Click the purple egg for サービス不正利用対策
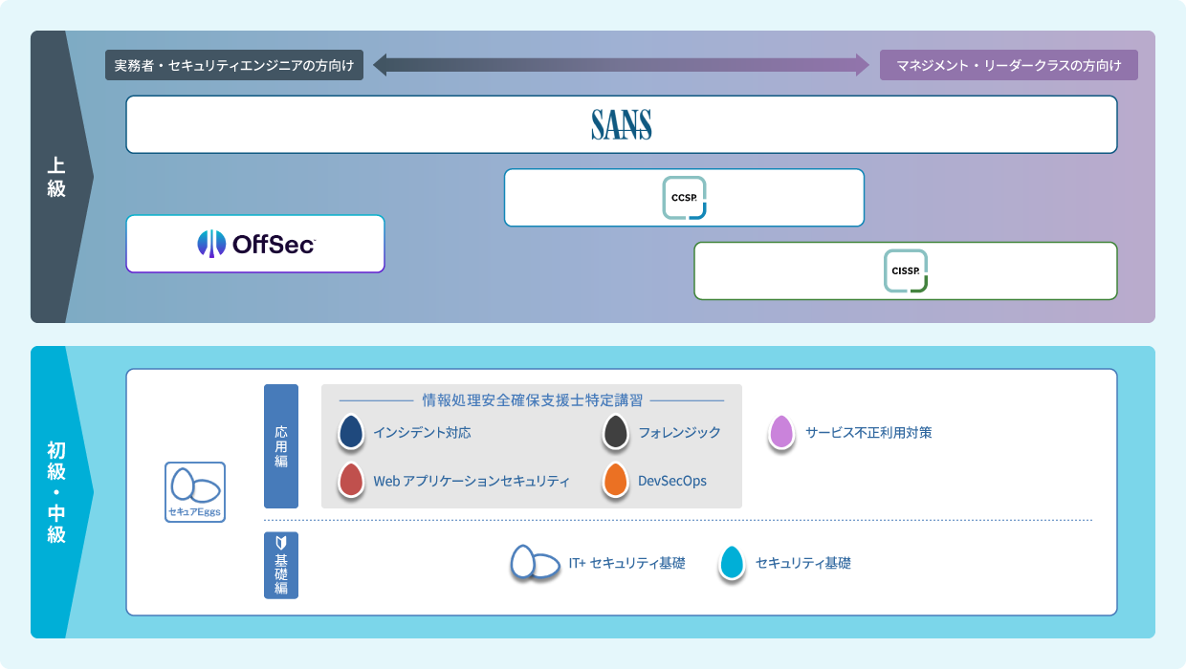The image size is (1186, 669). pyautogui.click(x=782, y=432)
